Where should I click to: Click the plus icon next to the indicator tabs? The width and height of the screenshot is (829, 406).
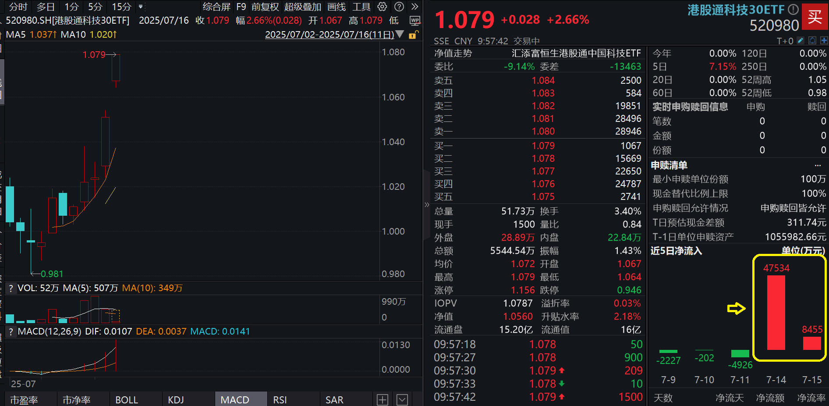pyautogui.click(x=382, y=399)
